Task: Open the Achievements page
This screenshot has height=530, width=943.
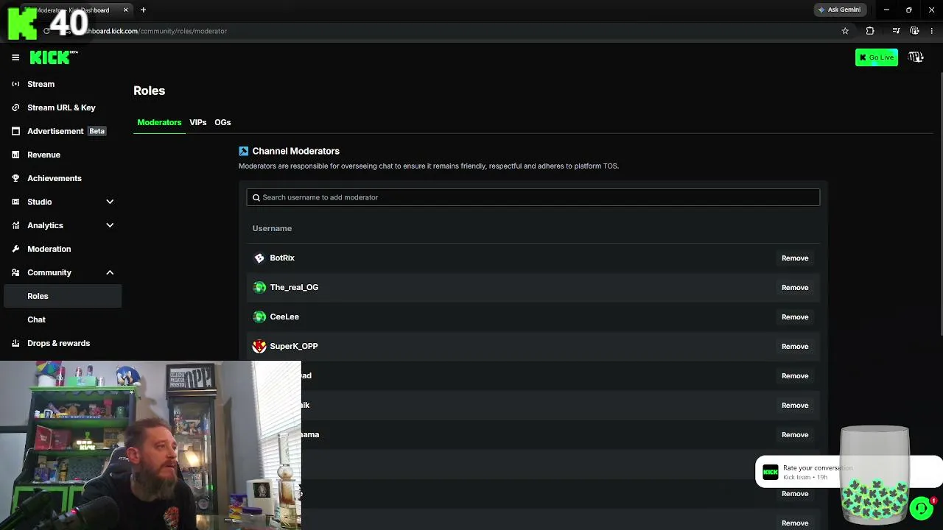Action: pyautogui.click(x=55, y=178)
